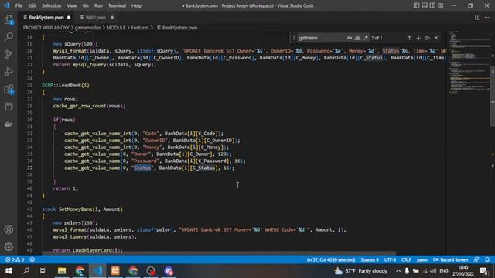Toggle Use Regular Expression in find widget
Image resolution: width=495 pixels, height=278 pixels.
point(365,38)
